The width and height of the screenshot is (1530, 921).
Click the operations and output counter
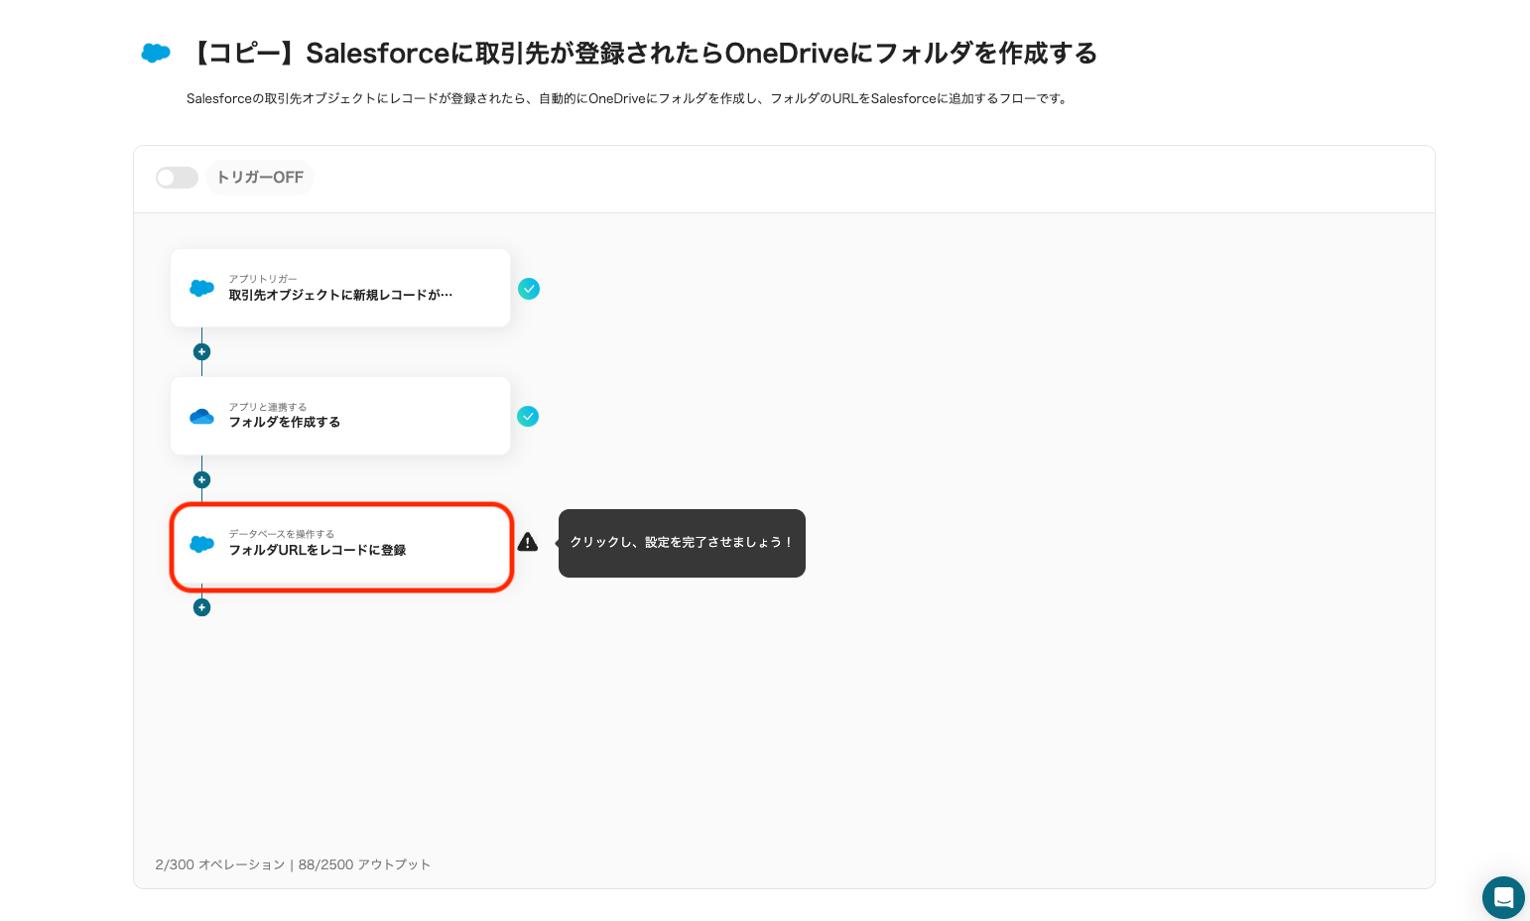(x=293, y=864)
